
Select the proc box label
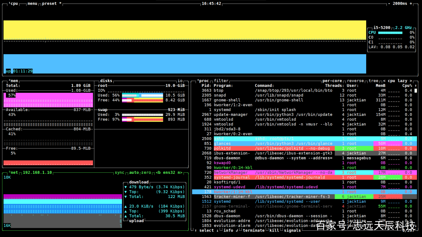click(203, 81)
